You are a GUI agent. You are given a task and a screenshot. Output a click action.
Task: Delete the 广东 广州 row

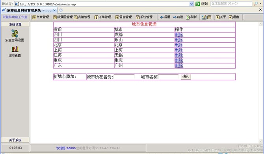click(179, 65)
